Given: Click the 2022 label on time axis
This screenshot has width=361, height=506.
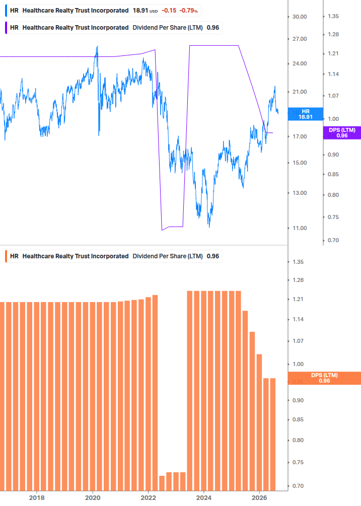Looking at the screenshot, I should click(149, 497).
